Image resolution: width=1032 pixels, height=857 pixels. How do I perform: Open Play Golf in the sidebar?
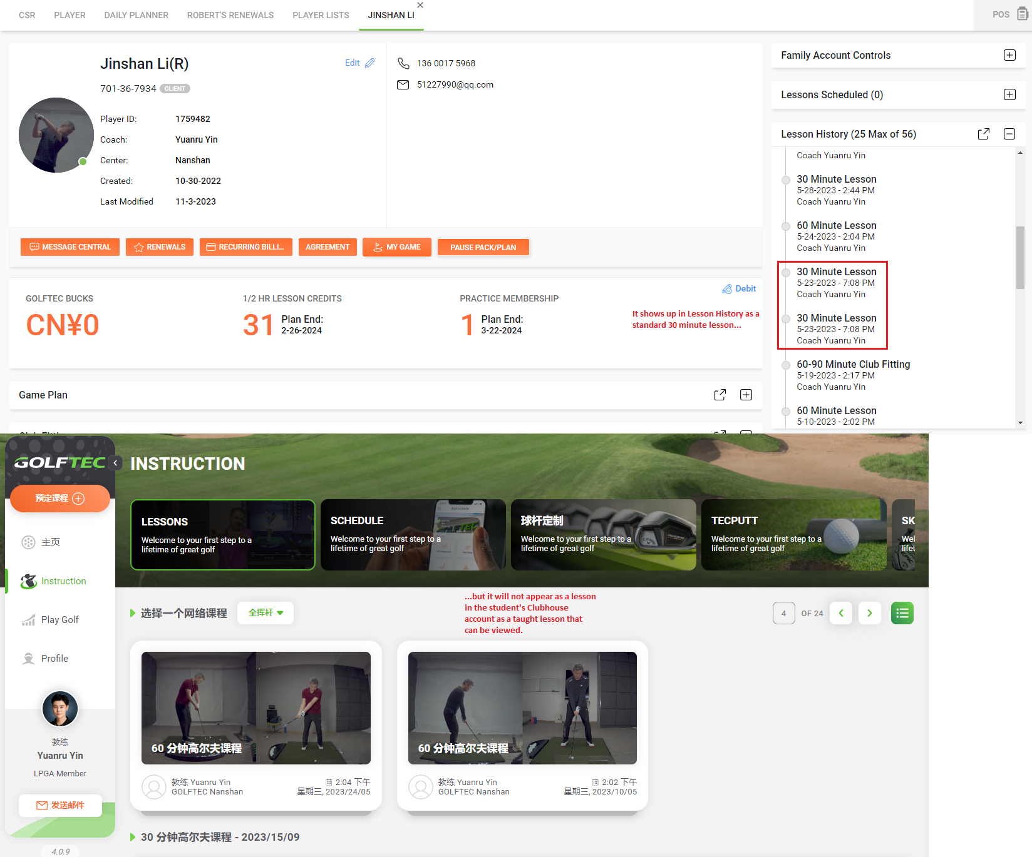pos(50,620)
